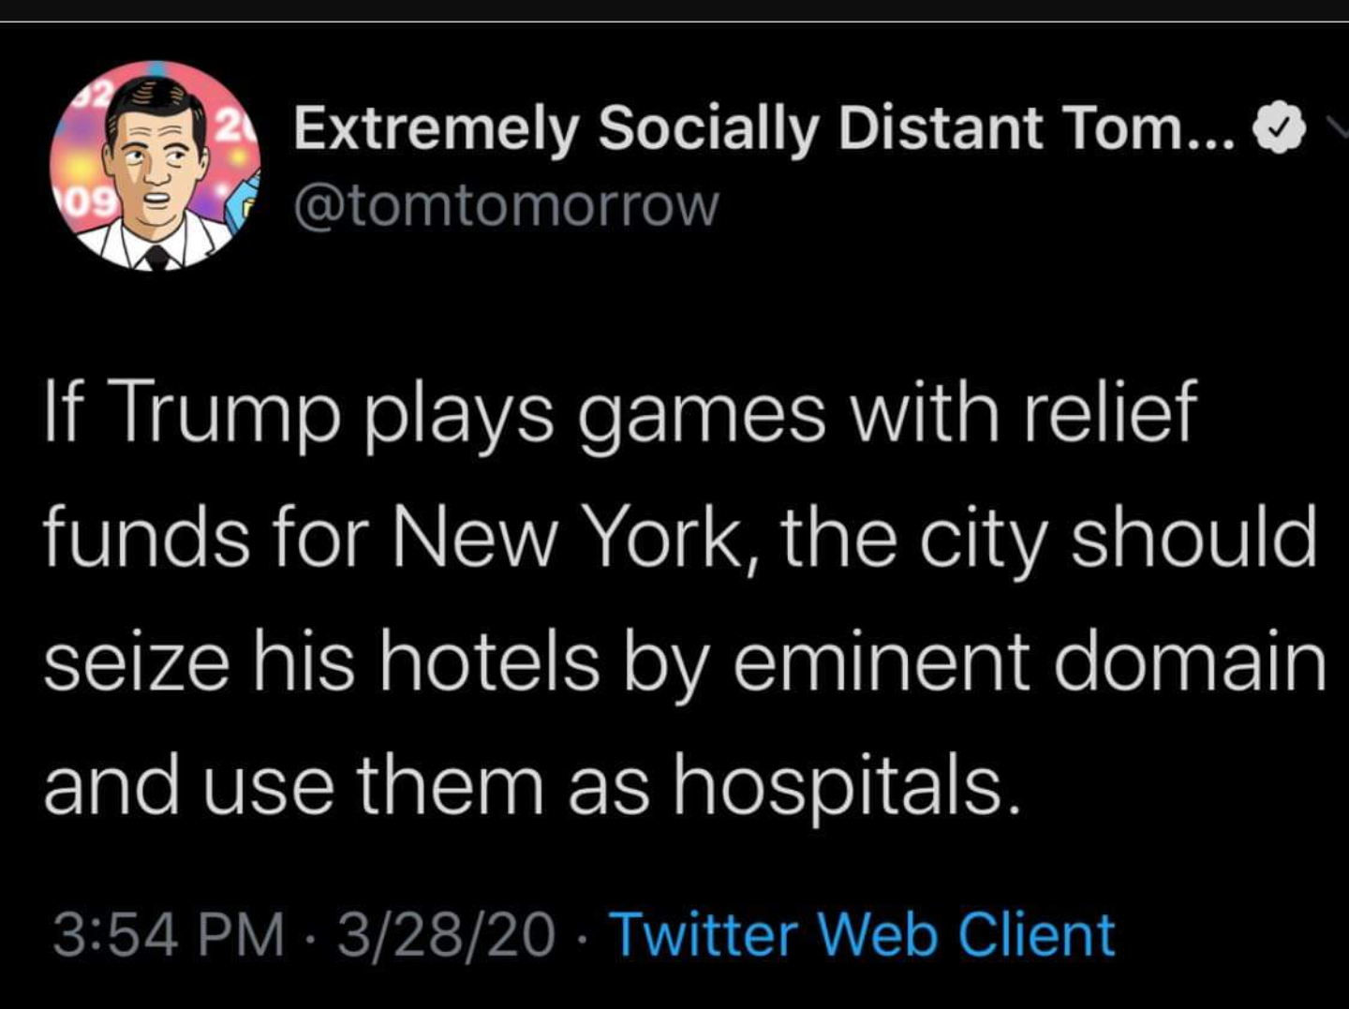Click the word funds in the tweet

point(146,539)
